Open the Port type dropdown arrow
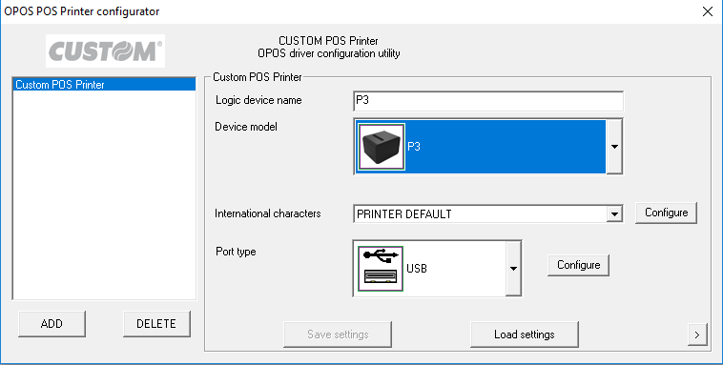This screenshot has width=723, height=365. click(513, 269)
